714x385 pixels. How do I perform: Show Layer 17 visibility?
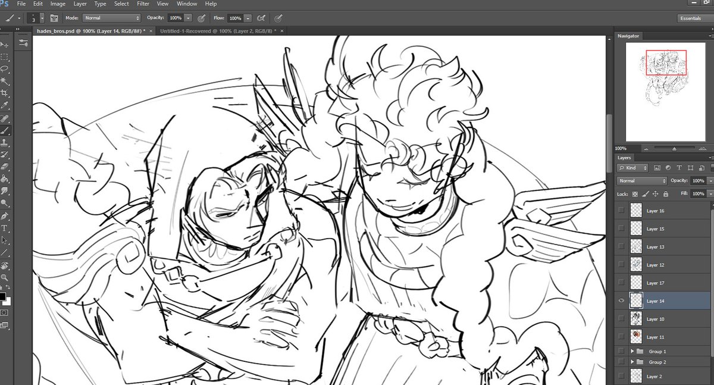tap(622, 283)
